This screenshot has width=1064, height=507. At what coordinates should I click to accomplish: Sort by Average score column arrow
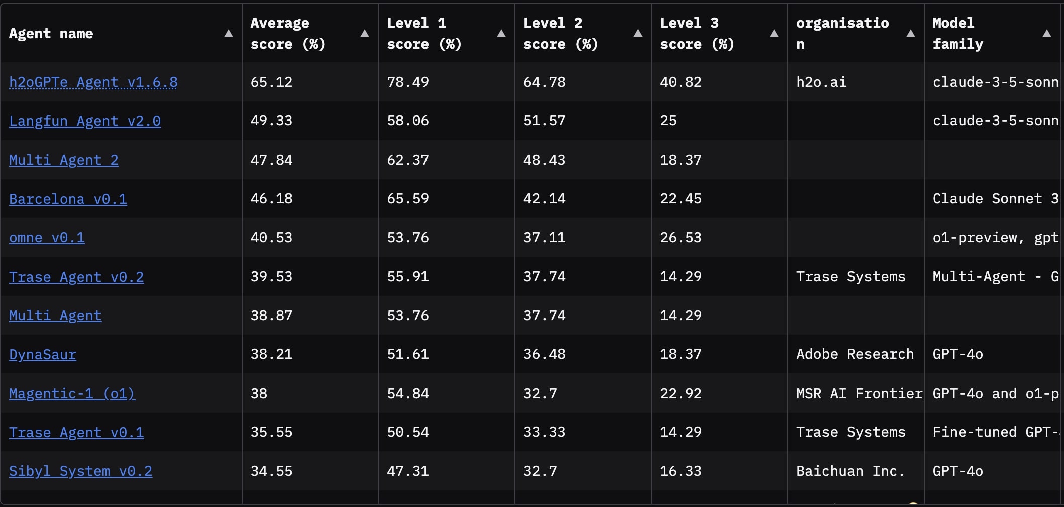(365, 34)
